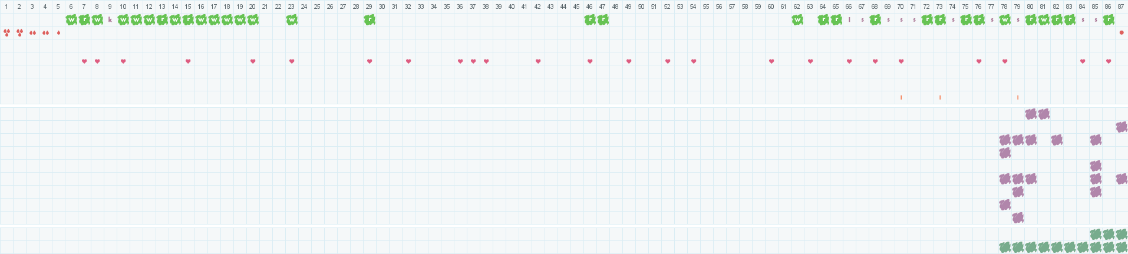This screenshot has height=254, width=1128.
Task: Select the green 'w' mark on day 10
Action: pos(123,20)
